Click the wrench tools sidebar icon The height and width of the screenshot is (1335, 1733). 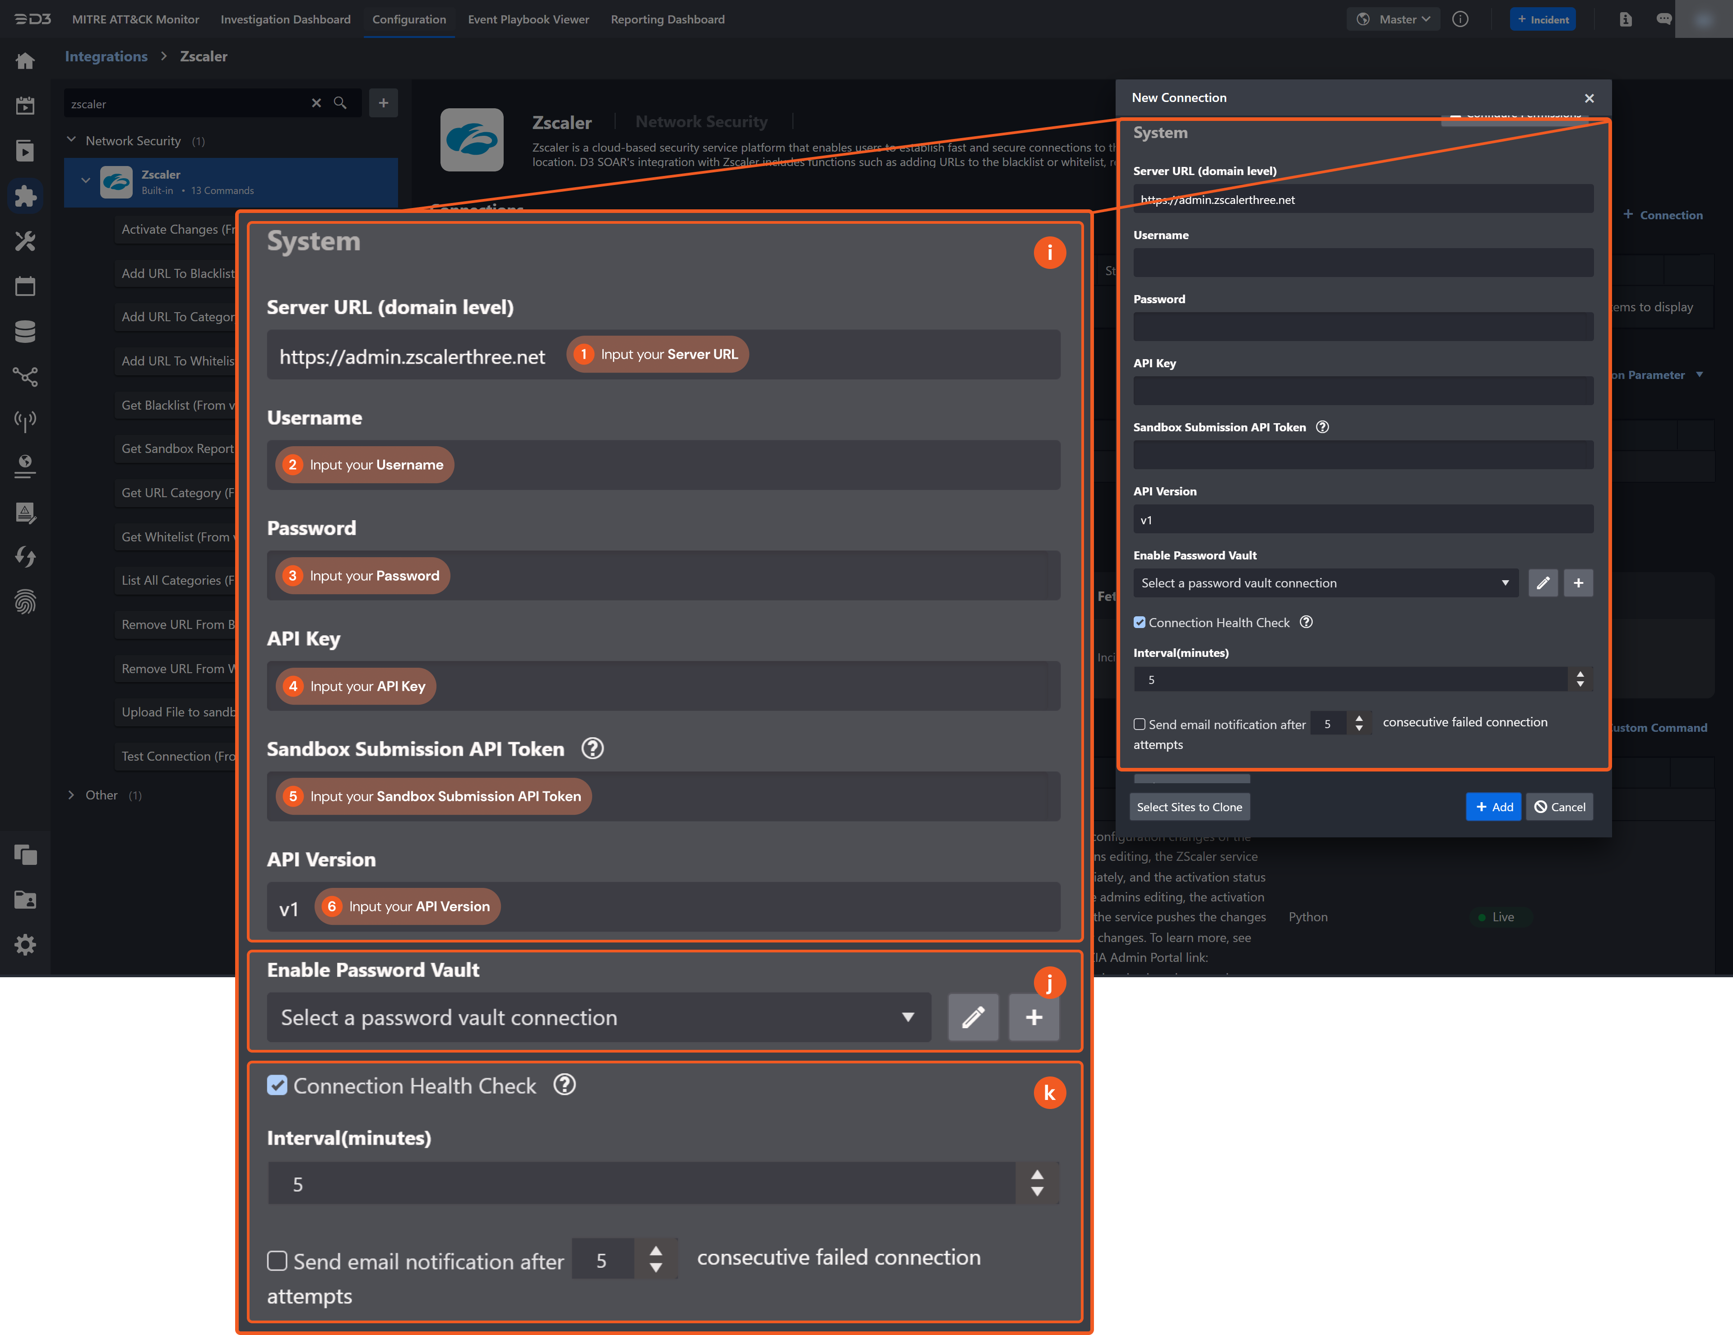click(25, 241)
